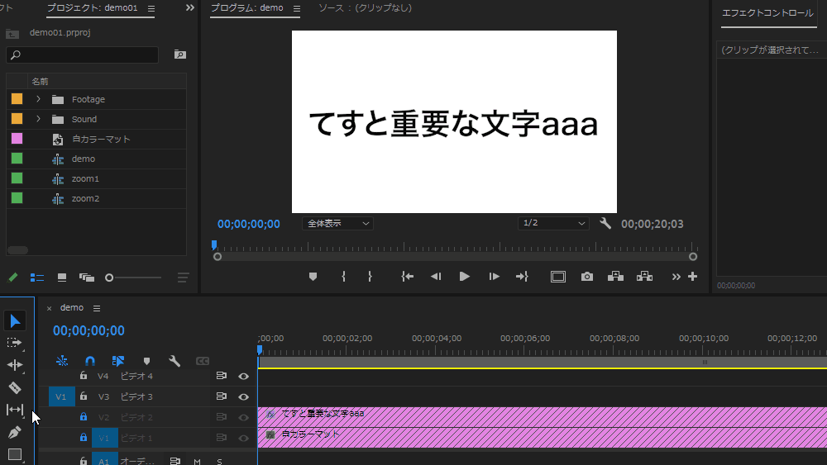Toggle visibility of track V2
827x465 pixels.
[x=243, y=417]
